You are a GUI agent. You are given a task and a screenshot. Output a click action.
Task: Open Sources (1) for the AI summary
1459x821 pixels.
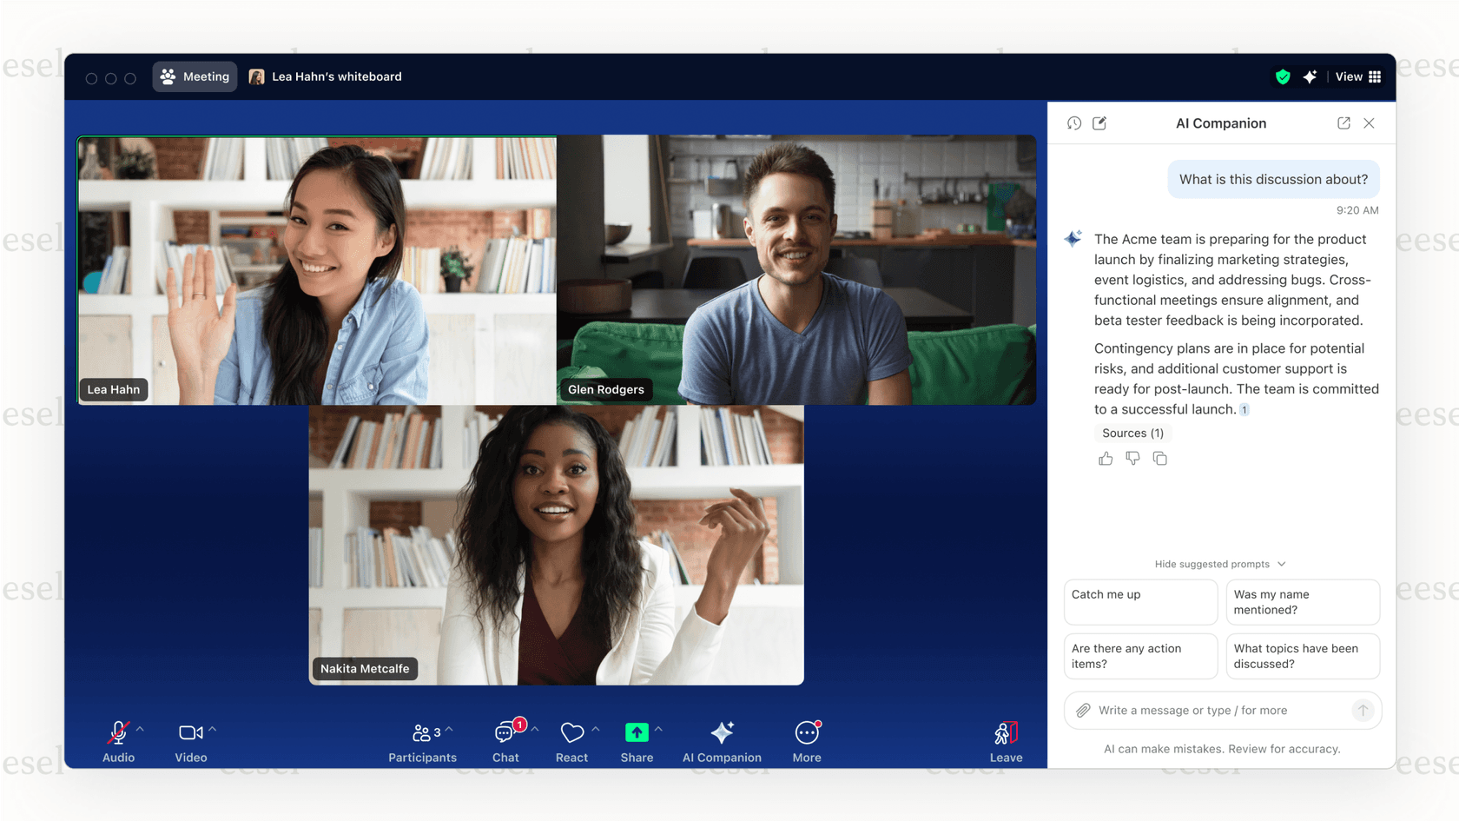(1132, 433)
